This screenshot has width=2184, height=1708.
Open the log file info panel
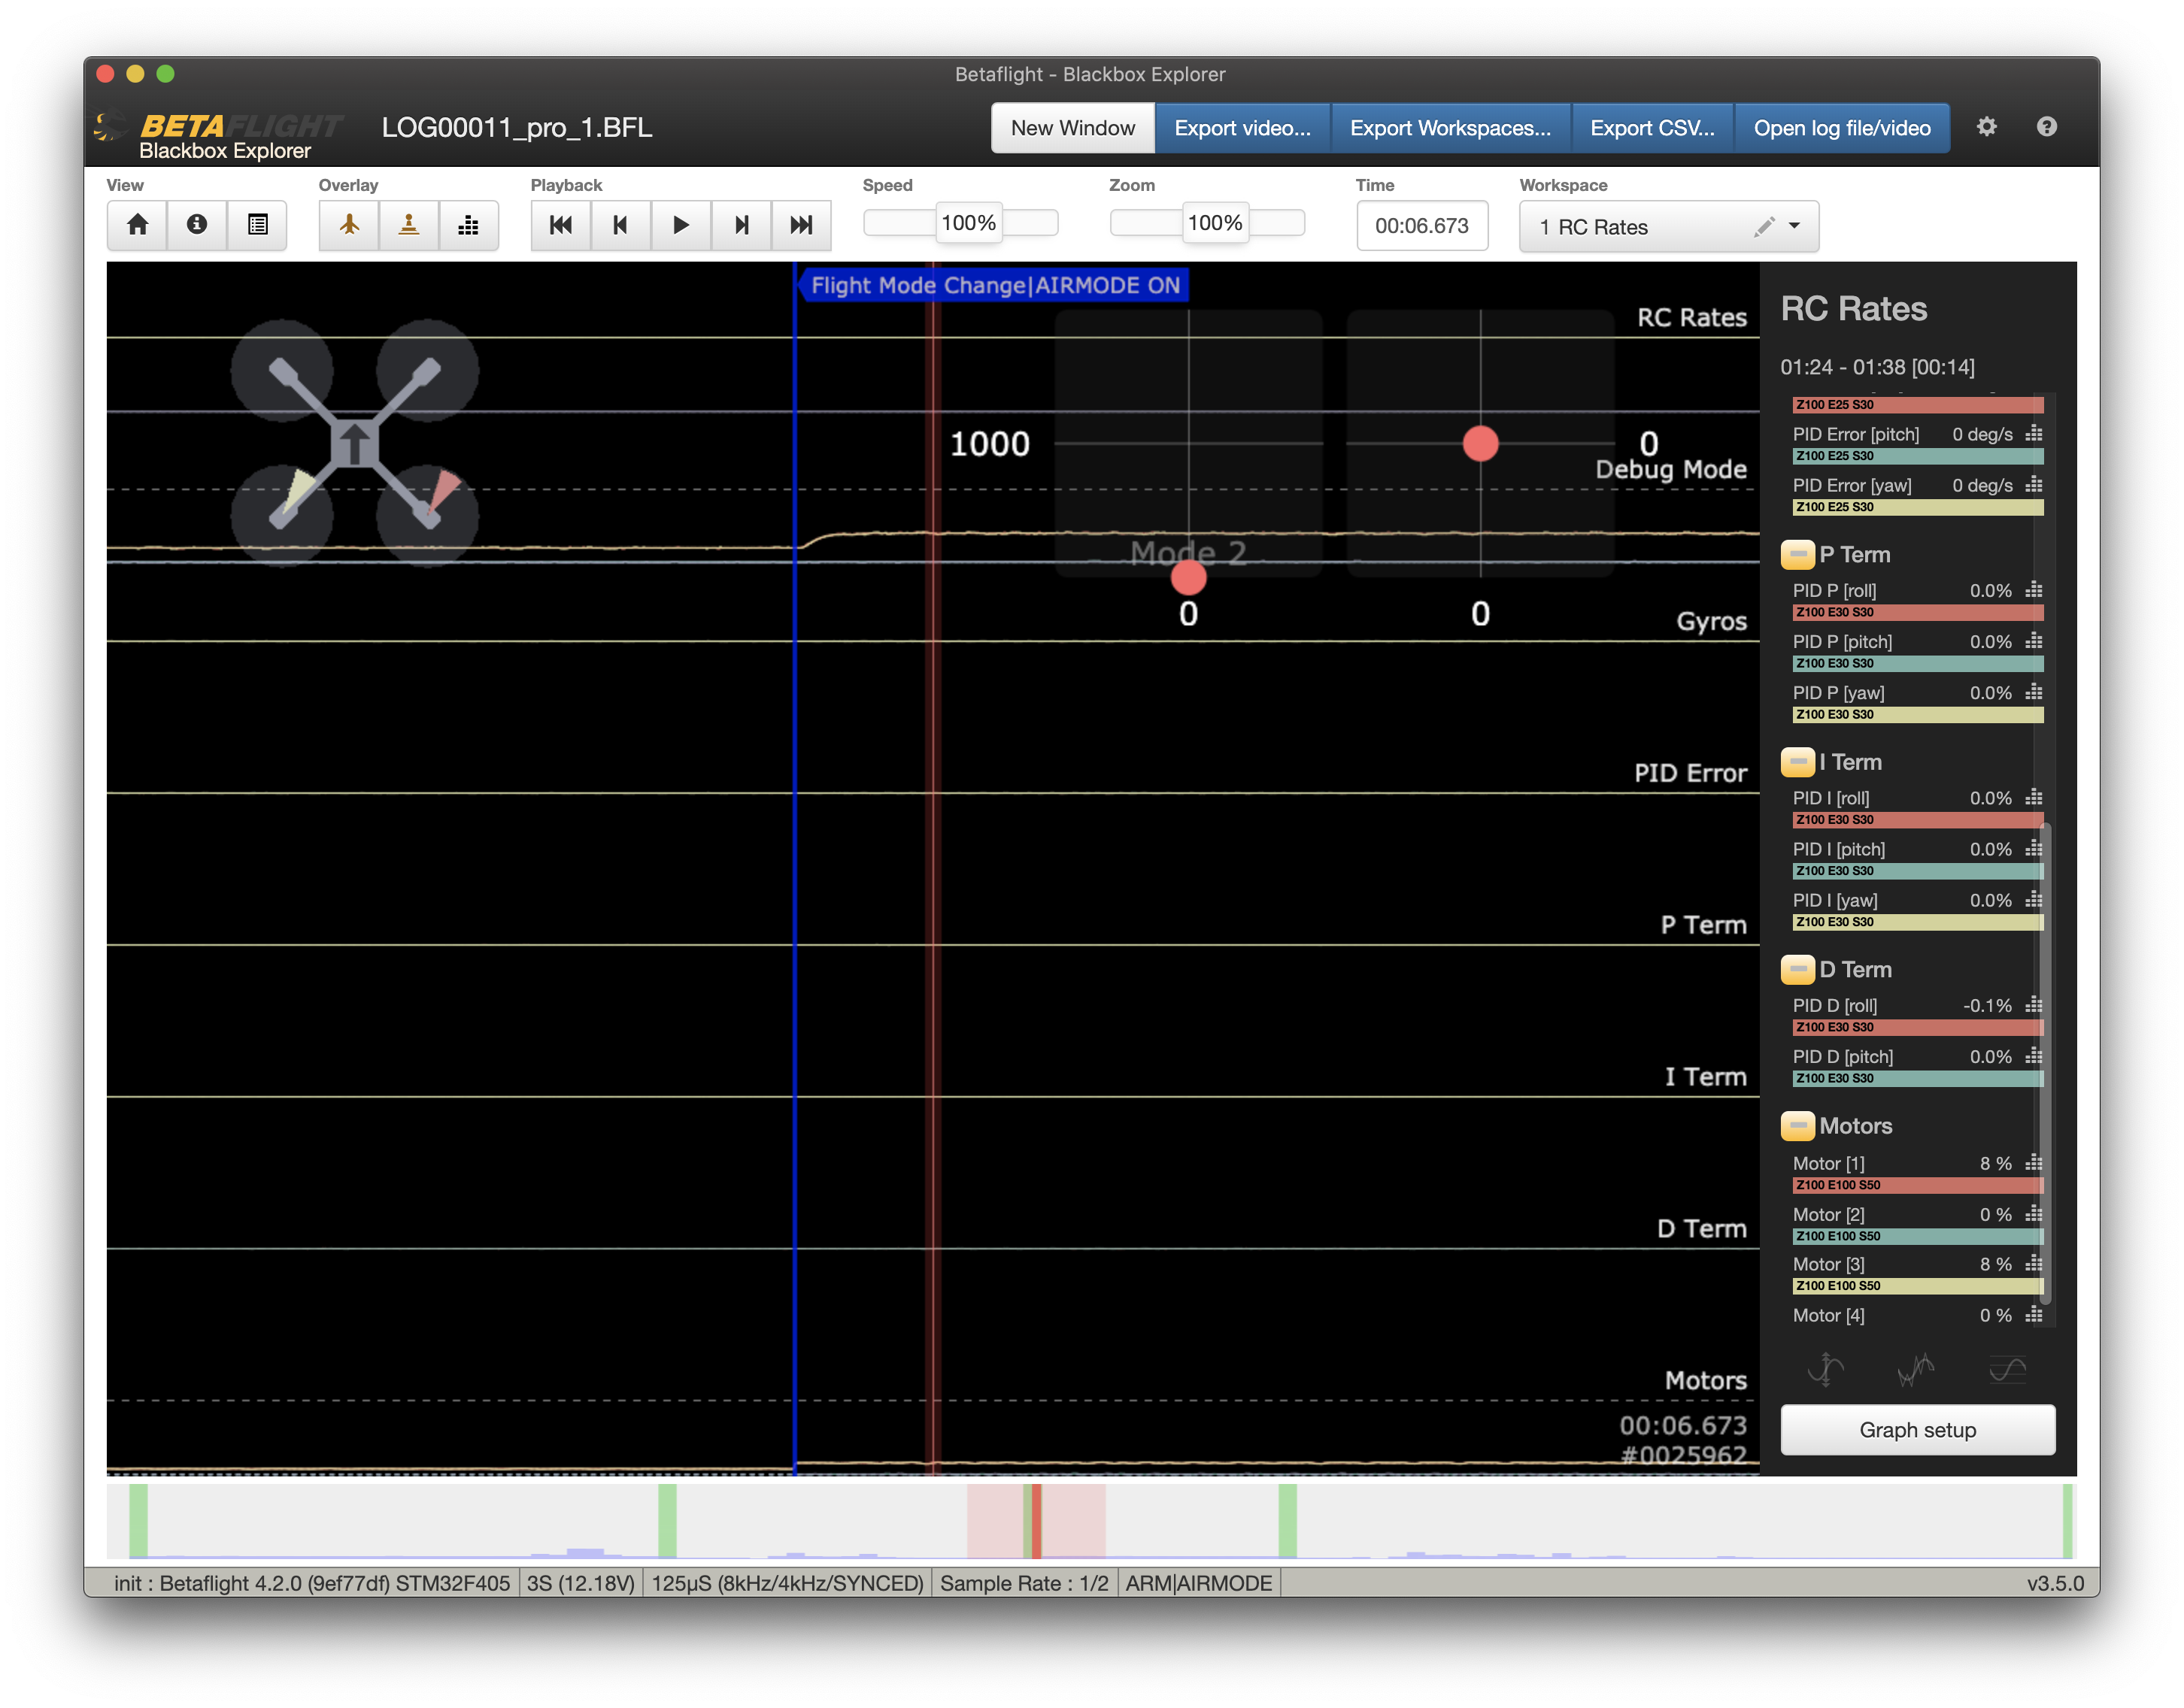click(196, 225)
